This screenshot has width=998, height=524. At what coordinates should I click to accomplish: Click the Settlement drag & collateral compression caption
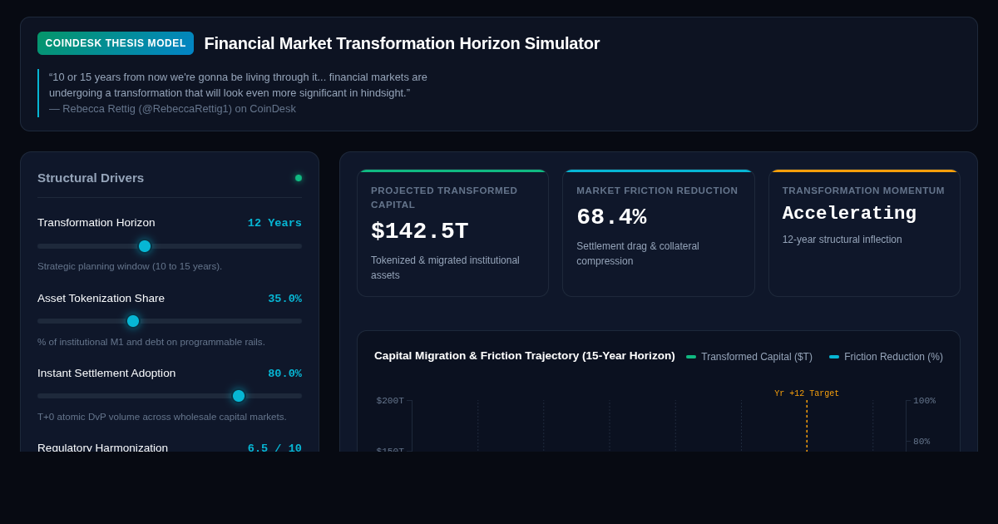[x=638, y=254]
